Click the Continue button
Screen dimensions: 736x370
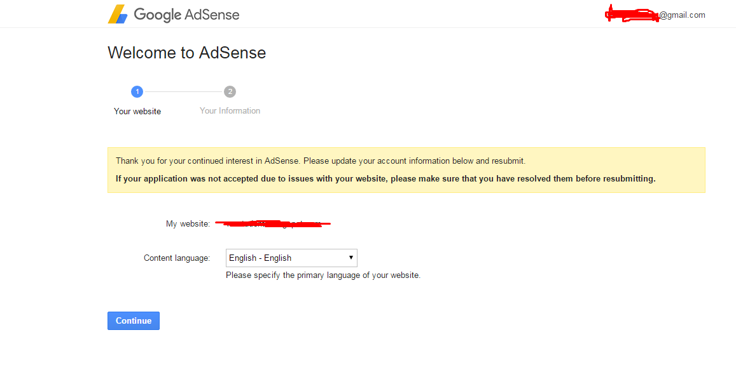133,320
